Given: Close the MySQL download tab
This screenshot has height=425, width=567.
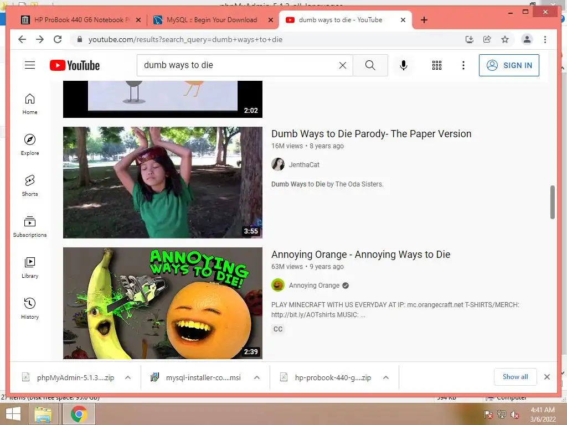Looking at the screenshot, I should pyautogui.click(x=270, y=20).
